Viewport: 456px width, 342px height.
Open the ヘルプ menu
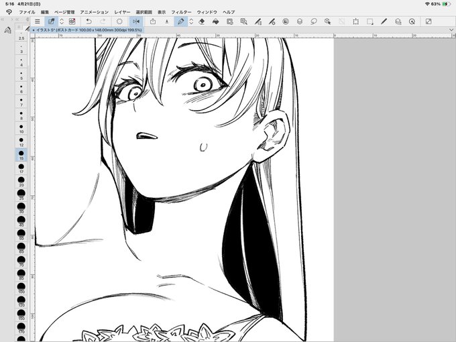point(229,12)
